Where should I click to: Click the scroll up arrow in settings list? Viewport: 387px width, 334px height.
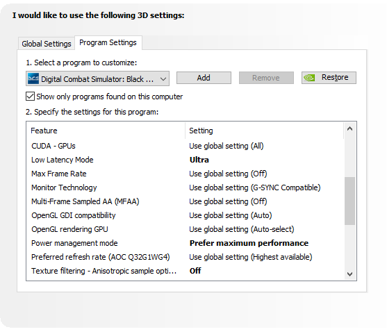[349, 128]
